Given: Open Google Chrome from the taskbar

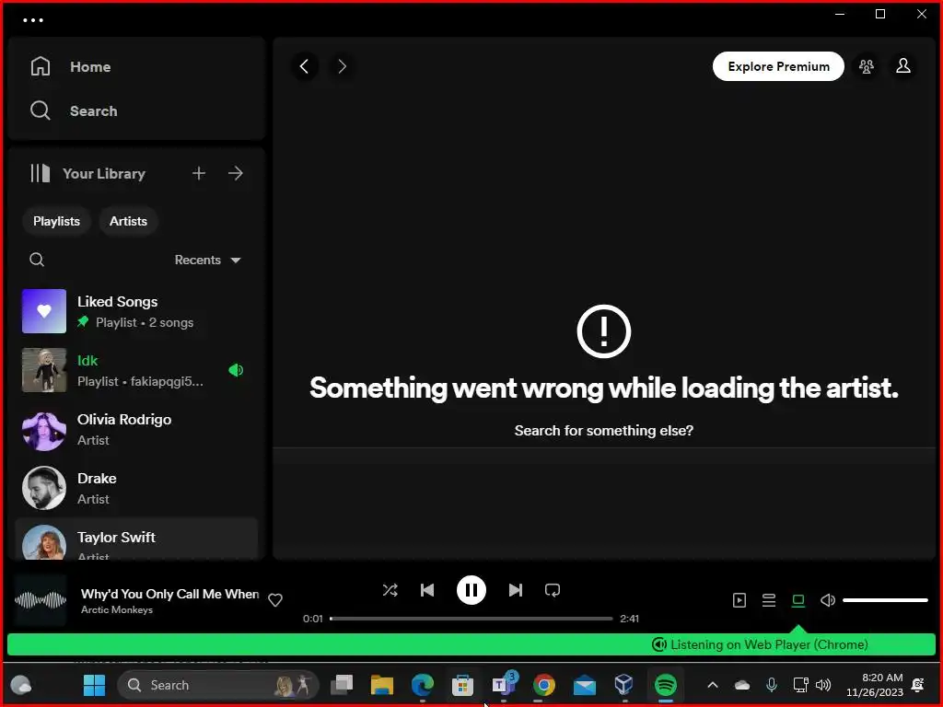Looking at the screenshot, I should pyautogui.click(x=543, y=685).
